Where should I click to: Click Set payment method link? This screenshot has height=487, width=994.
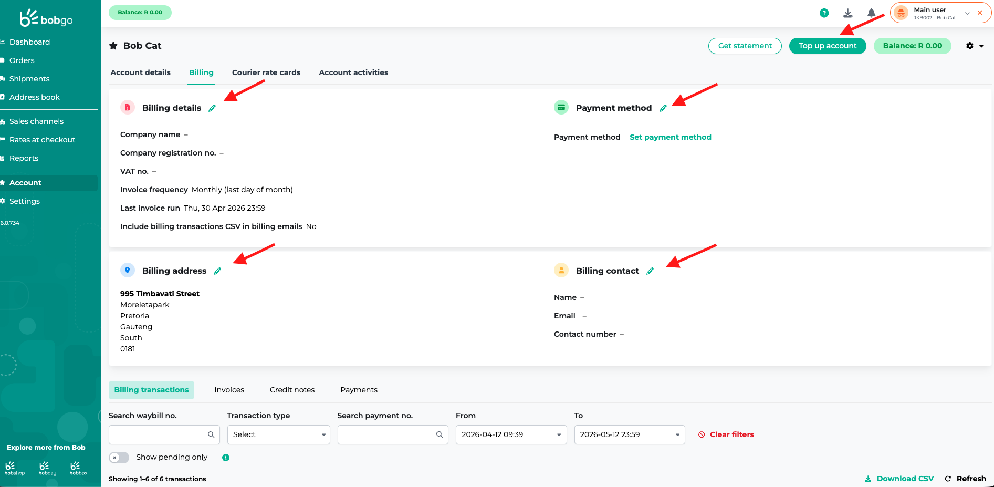point(671,137)
